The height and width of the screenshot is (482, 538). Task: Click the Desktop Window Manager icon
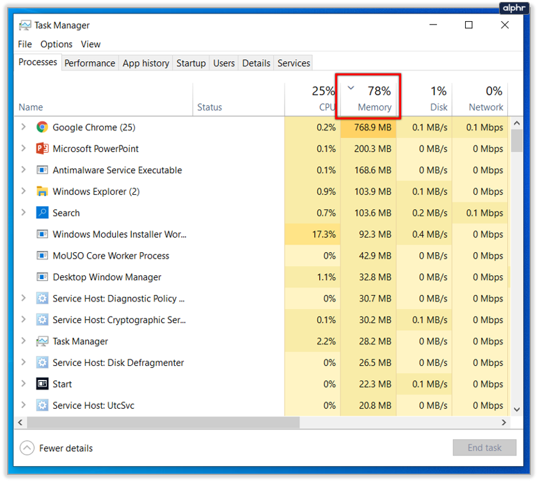coord(42,277)
